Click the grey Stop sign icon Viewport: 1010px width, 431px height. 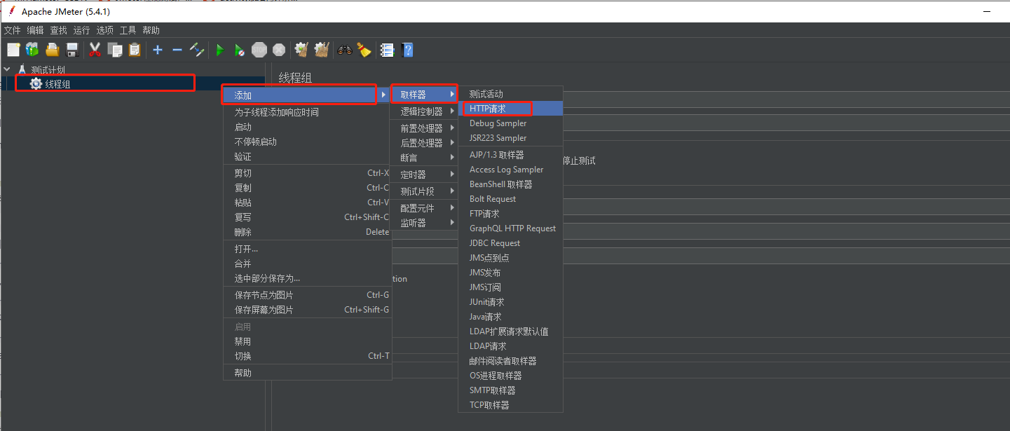259,50
